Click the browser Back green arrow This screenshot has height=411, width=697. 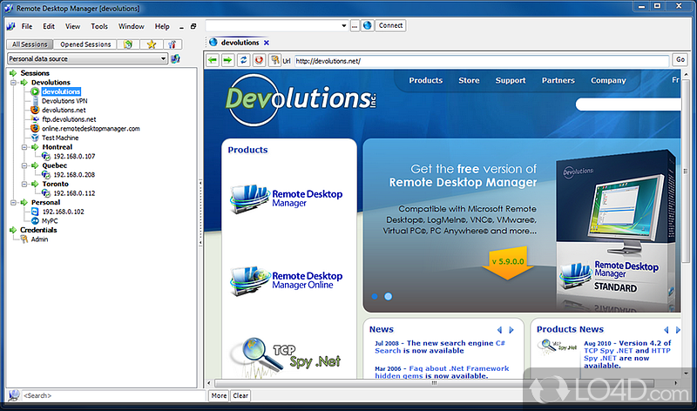(213, 60)
